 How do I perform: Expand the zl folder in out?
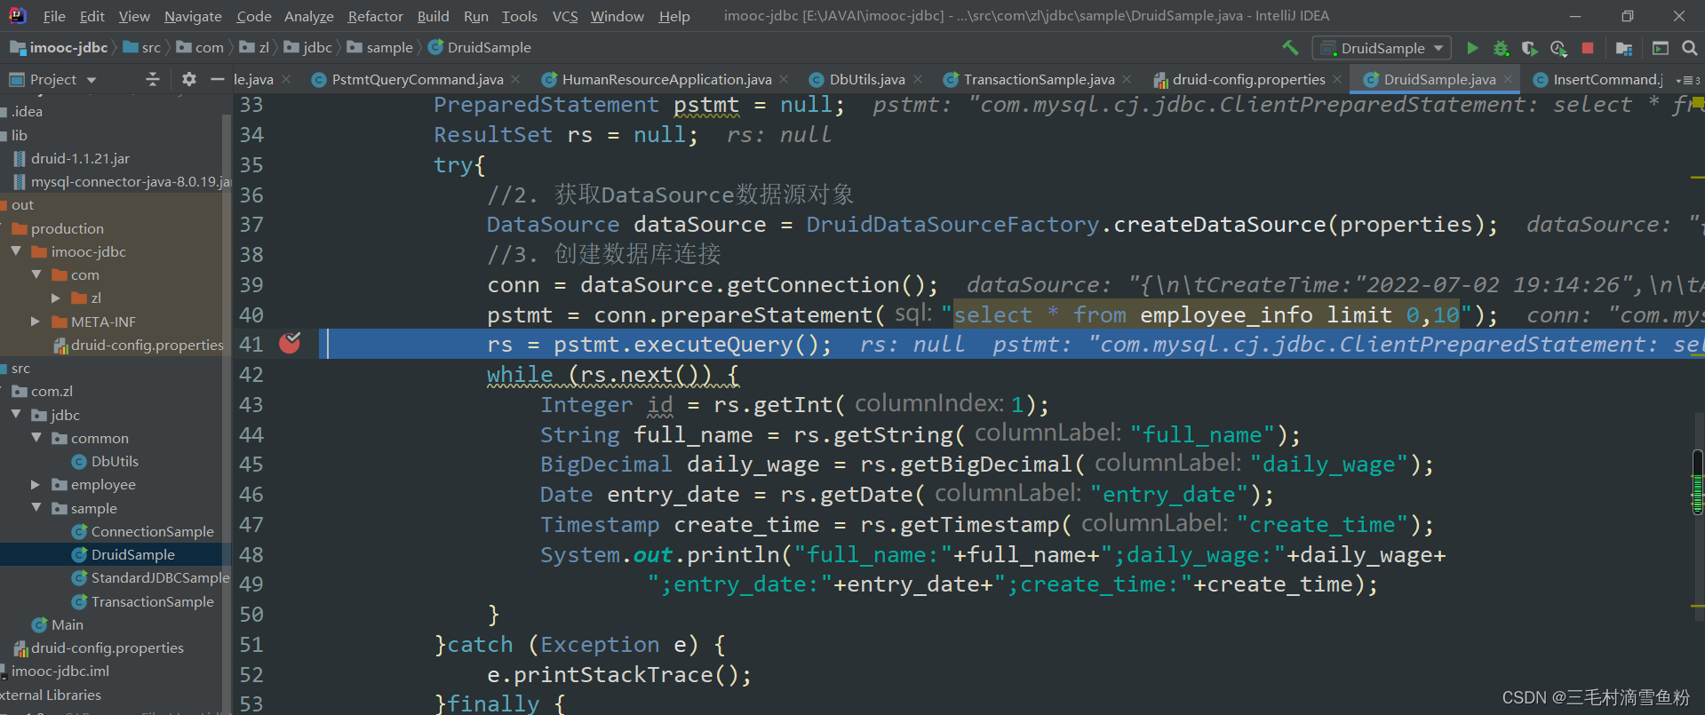55,298
